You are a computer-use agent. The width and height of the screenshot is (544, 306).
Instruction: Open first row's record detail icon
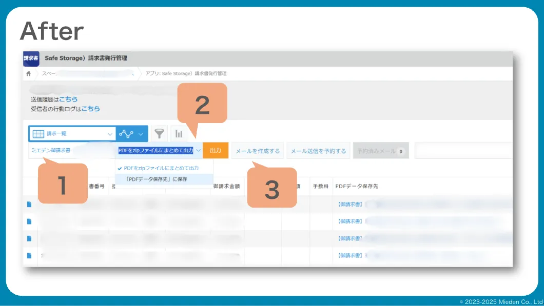click(29, 204)
